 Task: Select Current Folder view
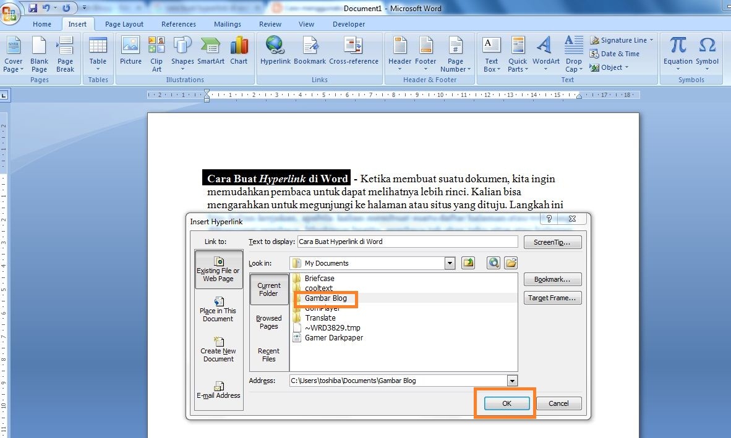pos(269,289)
